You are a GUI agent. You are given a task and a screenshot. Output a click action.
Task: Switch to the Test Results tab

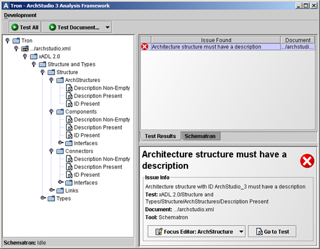[160, 136]
